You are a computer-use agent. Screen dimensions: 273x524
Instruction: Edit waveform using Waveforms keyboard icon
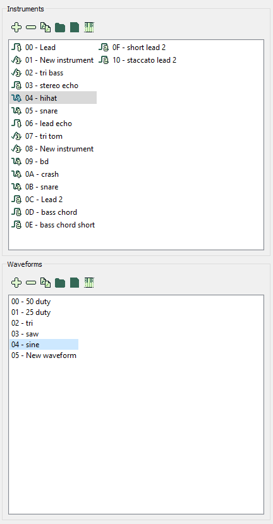pyautogui.click(x=89, y=283)
